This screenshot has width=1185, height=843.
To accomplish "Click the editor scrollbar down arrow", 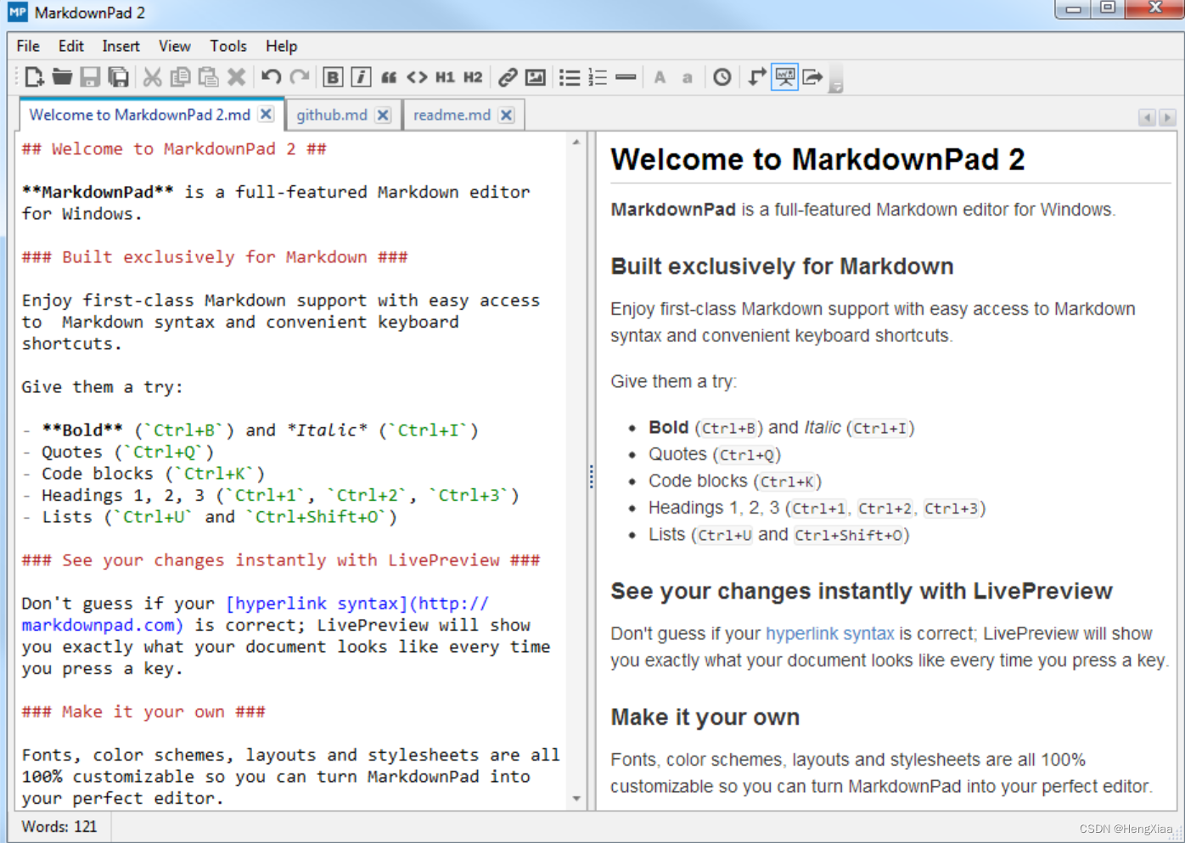I will coord(576,799).
